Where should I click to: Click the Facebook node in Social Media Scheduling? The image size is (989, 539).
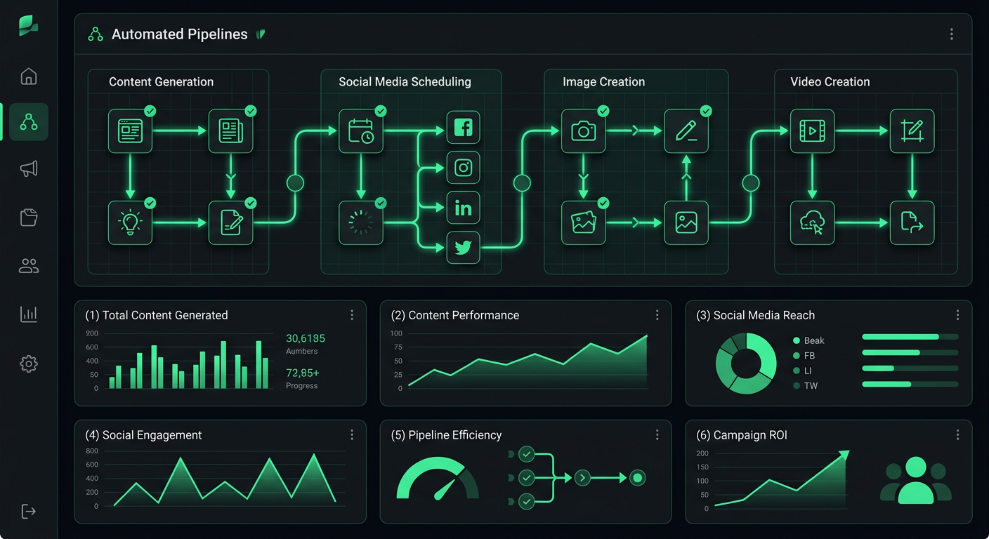click(x=463, y=127)
